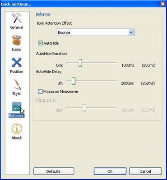Click the AutoHide Delay slider thumb

point(74,81)
